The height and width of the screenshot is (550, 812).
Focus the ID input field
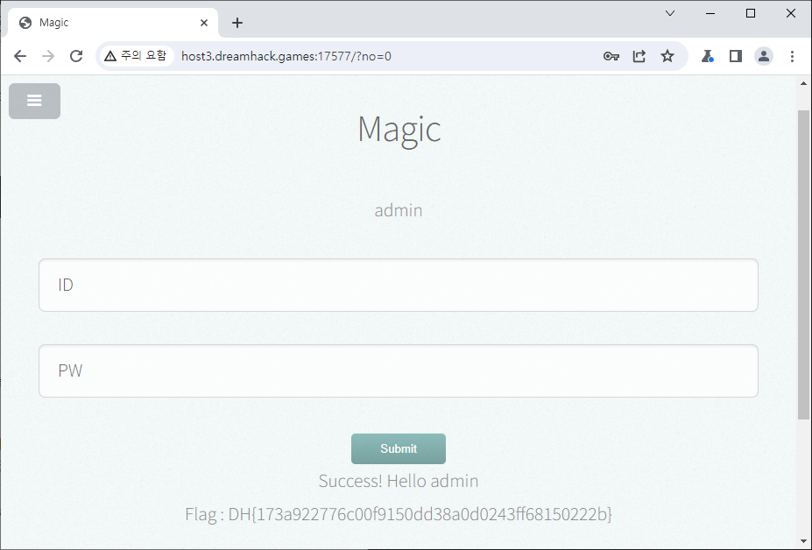click(398, 285)
